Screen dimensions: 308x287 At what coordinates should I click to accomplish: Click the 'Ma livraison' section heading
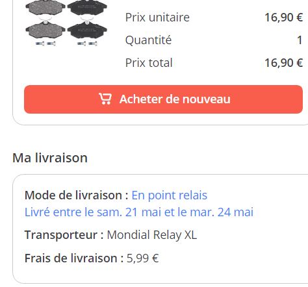click(50, 158)
